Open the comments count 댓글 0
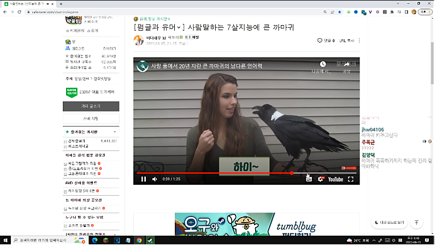 click(x=326, y=40)
